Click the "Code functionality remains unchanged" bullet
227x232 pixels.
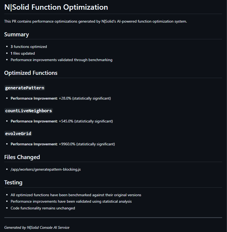43,208
